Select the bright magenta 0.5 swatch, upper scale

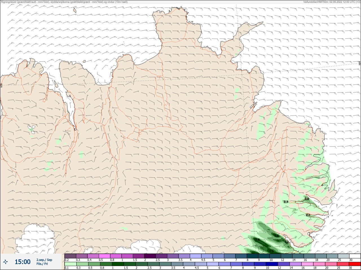coord(104,256)
